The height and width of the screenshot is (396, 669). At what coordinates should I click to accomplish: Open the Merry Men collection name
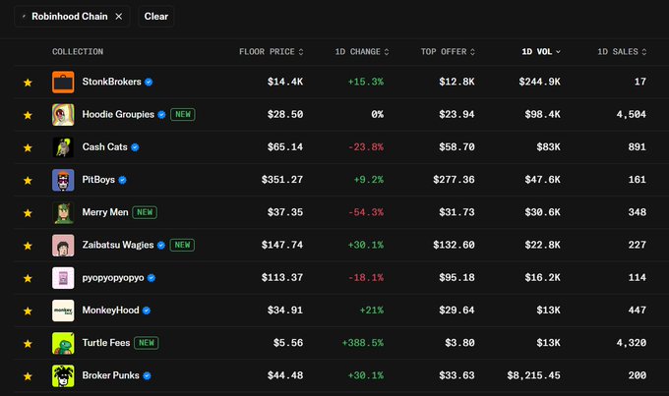(x=105, y=212)
